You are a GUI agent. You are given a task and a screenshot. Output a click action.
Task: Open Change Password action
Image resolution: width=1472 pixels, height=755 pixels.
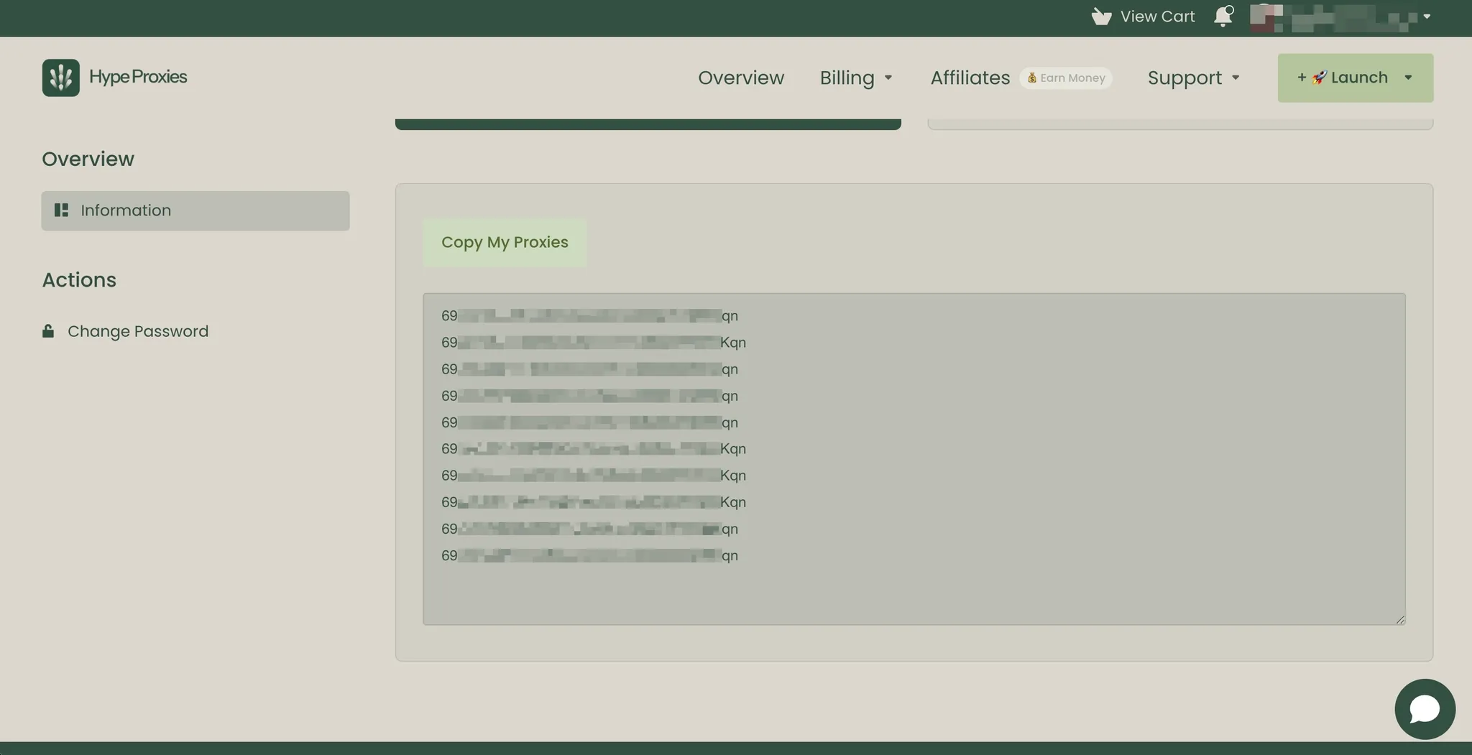pos(137,330)
